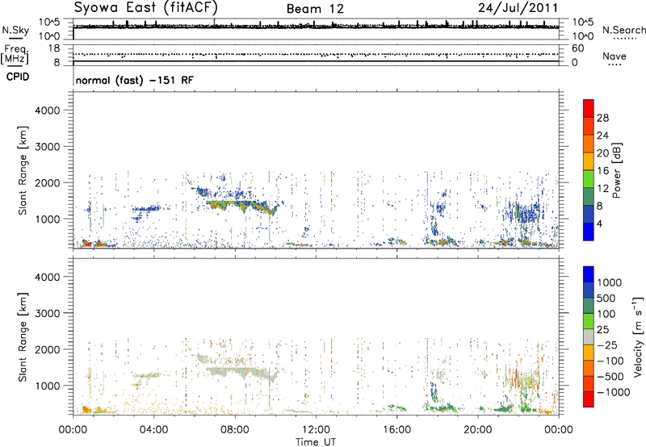This screenshot has width=646, height=447.
Task: Click the 'Freq. [MHz]' axis label
Action: (15, 54)
